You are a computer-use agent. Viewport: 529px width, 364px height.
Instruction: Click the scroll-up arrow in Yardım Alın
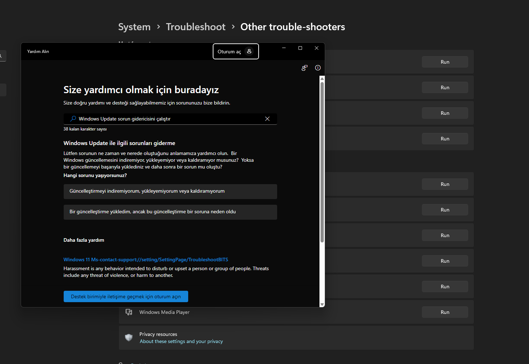point(322,79)
